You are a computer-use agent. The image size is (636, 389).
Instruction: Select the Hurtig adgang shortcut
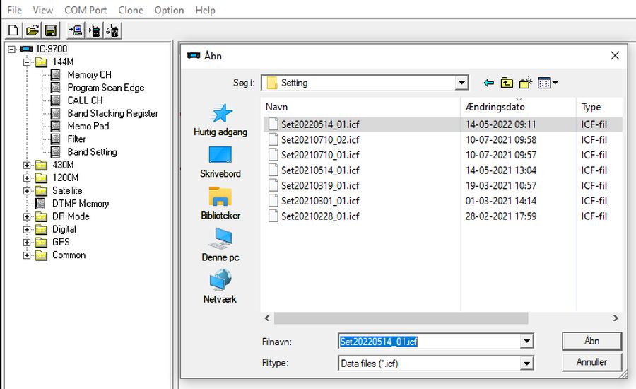click(220, 120)
